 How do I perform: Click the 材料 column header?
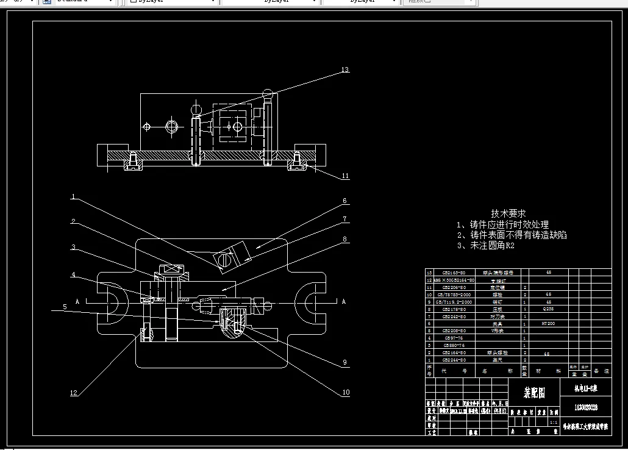[548, 371]
